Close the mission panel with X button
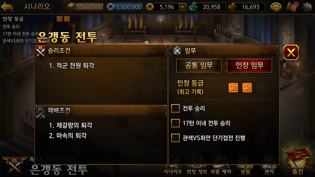Viewport: 315px width, 177px height. 291,52
